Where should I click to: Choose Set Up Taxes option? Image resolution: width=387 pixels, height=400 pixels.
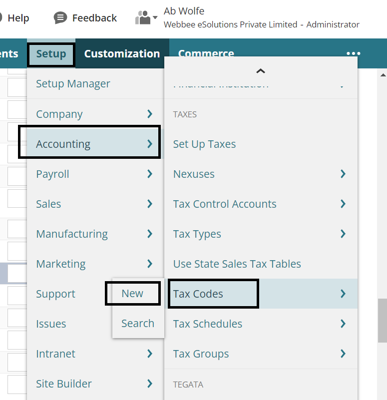(204, 144)
